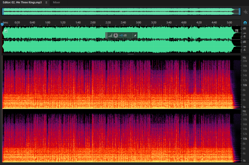Click the blue playhead marker at start
249x165 pixels.
[2, 24]
